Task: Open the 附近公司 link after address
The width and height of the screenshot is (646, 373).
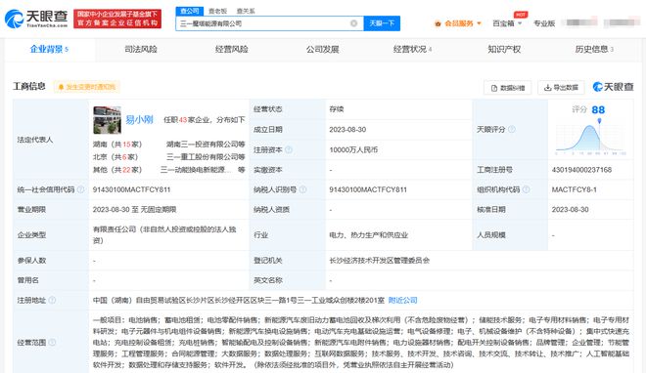Action: 402,301
